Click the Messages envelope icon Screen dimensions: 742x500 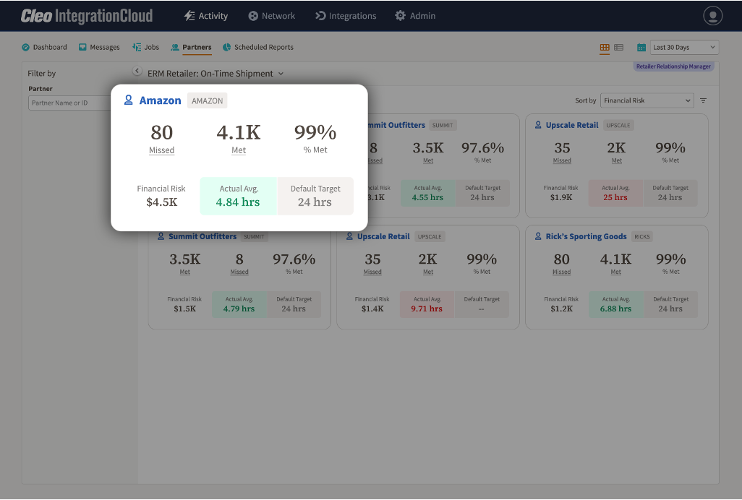click(x=82, y=47)
